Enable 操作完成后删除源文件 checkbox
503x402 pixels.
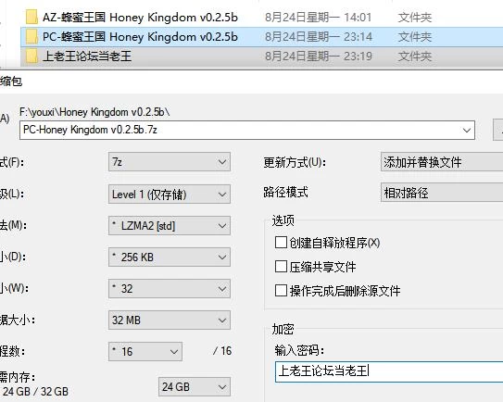(x=281, y=290)
